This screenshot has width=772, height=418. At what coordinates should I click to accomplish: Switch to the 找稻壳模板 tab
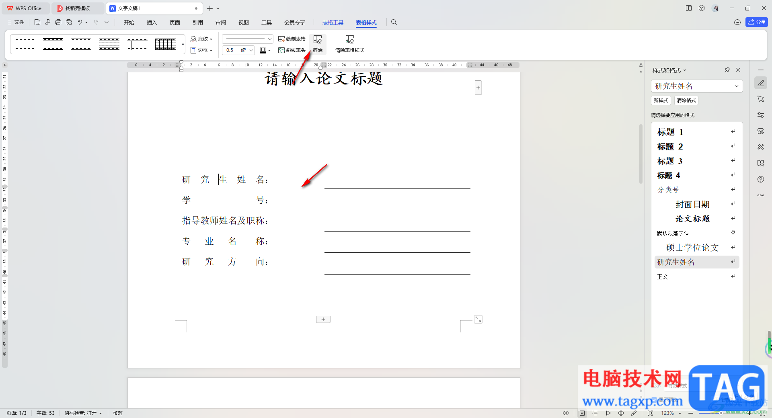(x=78, y=8)
